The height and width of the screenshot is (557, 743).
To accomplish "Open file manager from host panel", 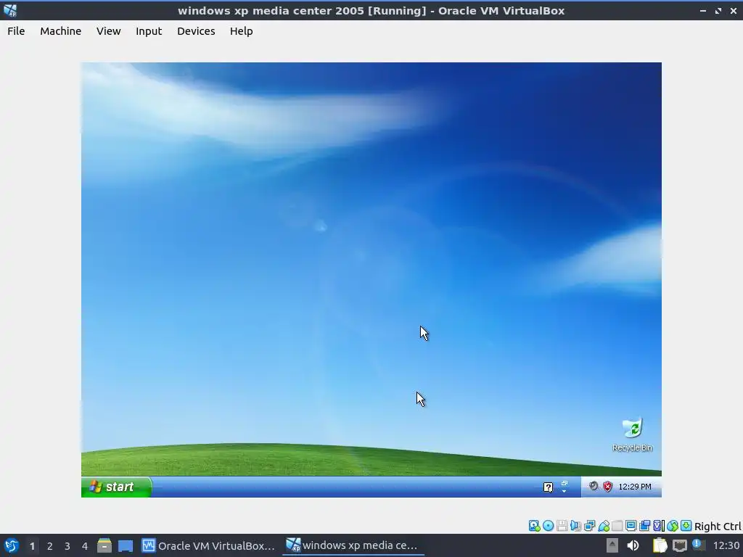I will click(x=104, y=545).
